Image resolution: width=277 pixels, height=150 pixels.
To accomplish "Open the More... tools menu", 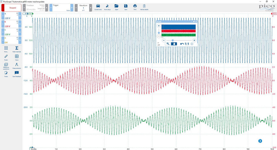I will pos(6,49).
